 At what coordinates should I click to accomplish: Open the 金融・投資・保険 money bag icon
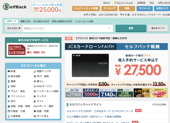[x=9, y=106]
